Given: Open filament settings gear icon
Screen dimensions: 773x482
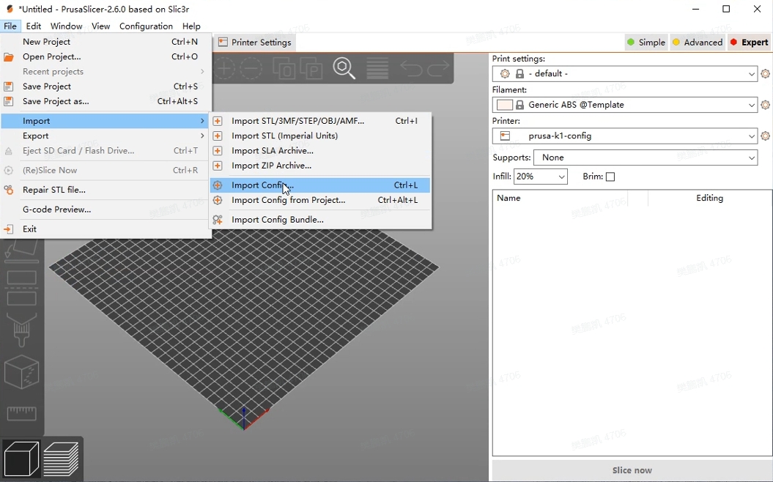Looking at the screenshot, I should [x=765, y=105].
